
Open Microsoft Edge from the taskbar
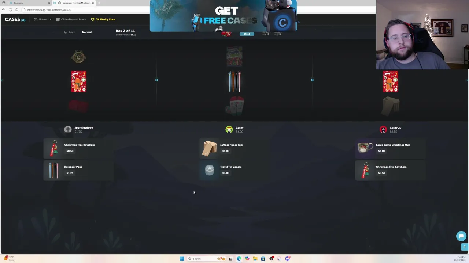click(x=239, y=259)
